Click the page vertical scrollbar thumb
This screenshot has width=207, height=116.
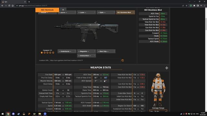(x=206, y=24)
